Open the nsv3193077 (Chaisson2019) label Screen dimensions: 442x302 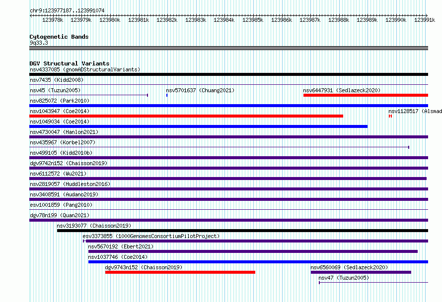point(94,226)
